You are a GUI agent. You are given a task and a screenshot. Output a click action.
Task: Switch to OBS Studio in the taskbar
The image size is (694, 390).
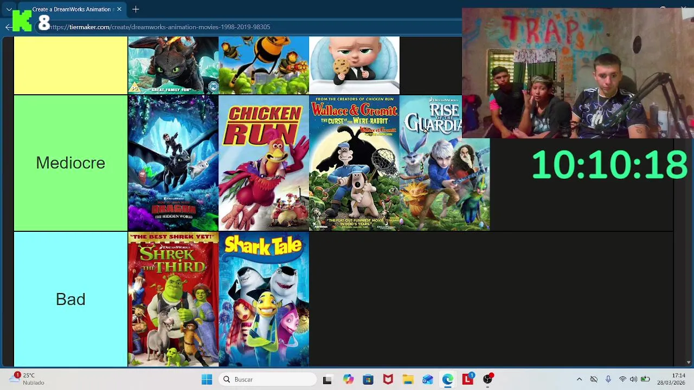[488, 380]
